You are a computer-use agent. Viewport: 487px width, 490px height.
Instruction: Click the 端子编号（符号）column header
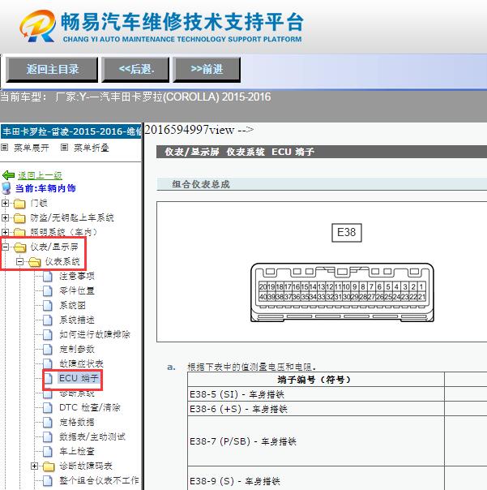[x=316, y=380]
